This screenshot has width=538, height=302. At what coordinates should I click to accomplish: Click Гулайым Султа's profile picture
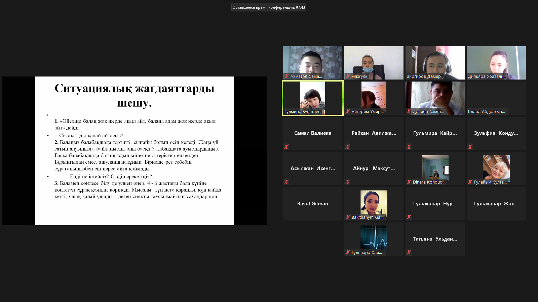click(496, 168)
